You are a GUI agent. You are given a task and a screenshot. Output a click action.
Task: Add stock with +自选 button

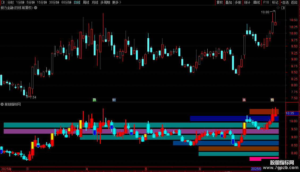pyautogui.click(x=285, y=2)
